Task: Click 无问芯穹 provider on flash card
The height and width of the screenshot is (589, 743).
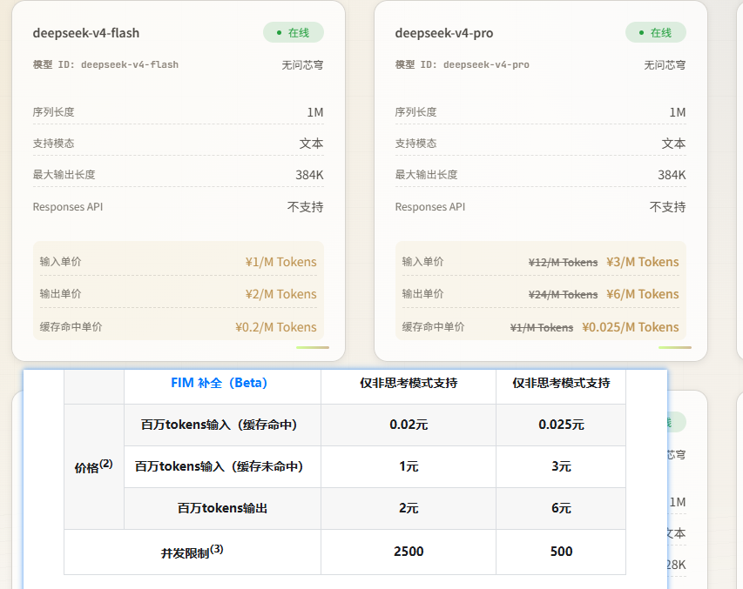Action: pyautogui.click(x=302, y=65)
